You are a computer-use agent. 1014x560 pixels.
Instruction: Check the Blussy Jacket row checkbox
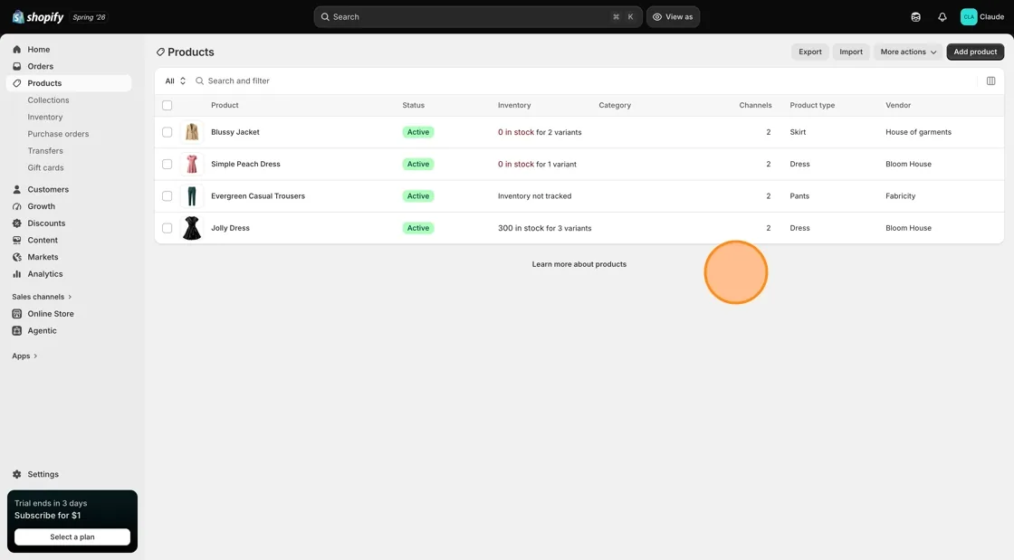(167, 132)
